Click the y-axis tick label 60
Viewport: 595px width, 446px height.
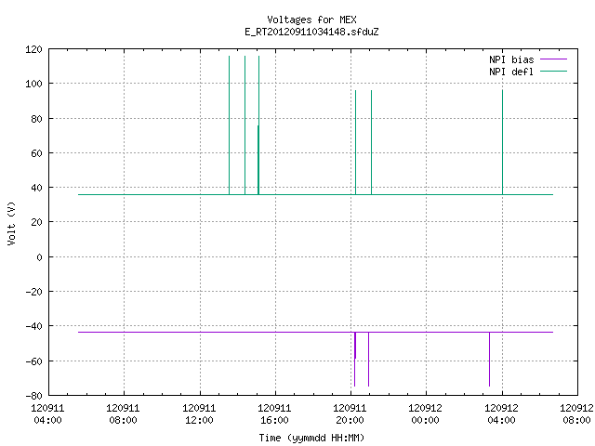point(36,153)
